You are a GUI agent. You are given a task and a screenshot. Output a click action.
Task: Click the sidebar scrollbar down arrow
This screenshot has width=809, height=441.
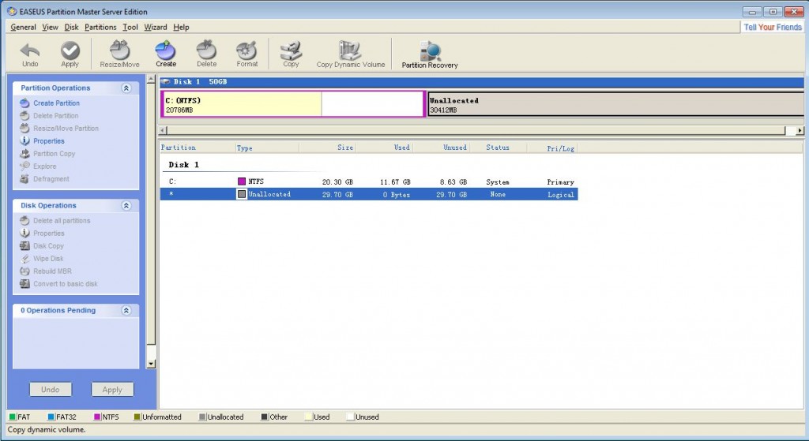tap(151, 364)
